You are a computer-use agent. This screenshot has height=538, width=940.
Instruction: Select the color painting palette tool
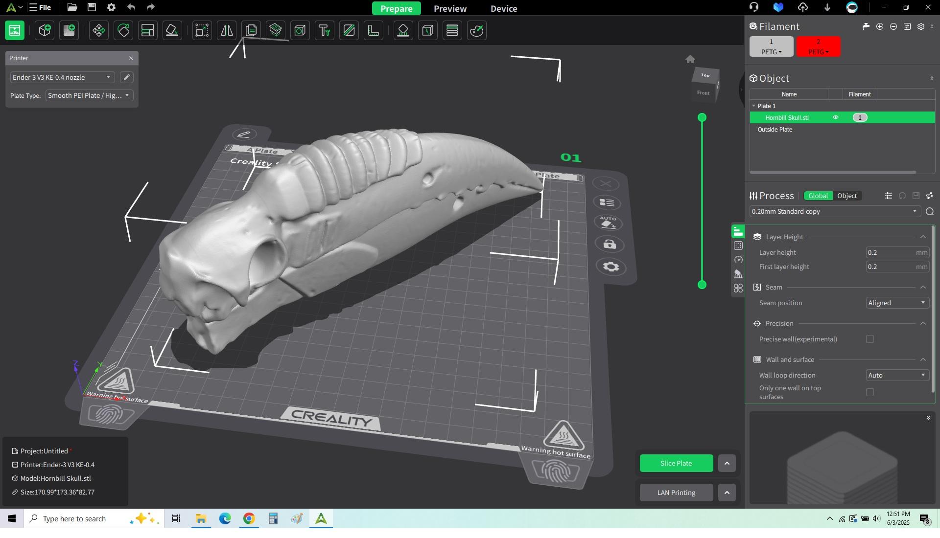click(x=476, y=30)
